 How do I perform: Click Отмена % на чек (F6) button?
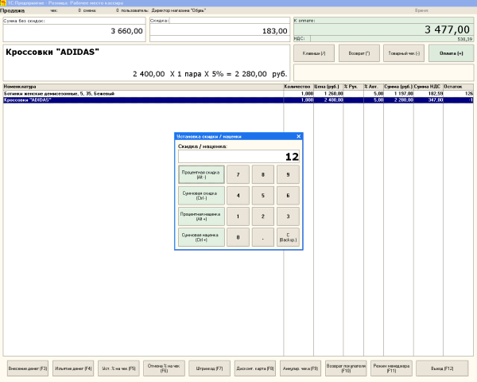point(164,368)
